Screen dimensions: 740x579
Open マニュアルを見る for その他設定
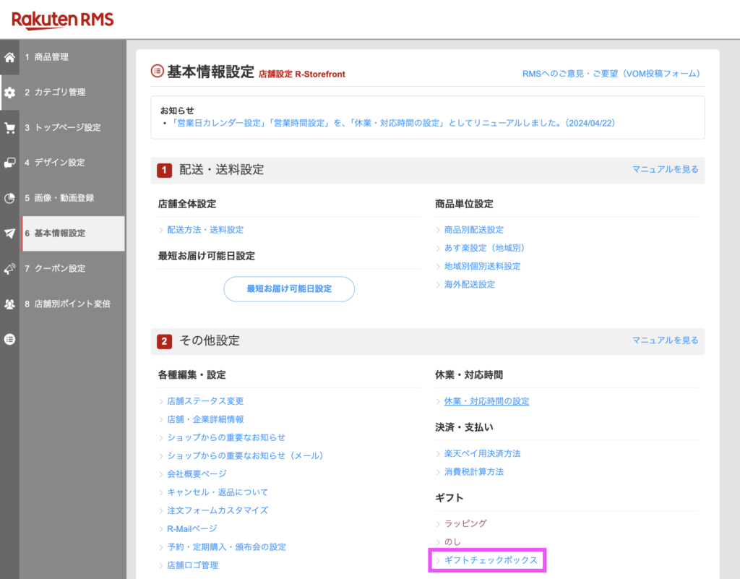click(x=665, y=340)
